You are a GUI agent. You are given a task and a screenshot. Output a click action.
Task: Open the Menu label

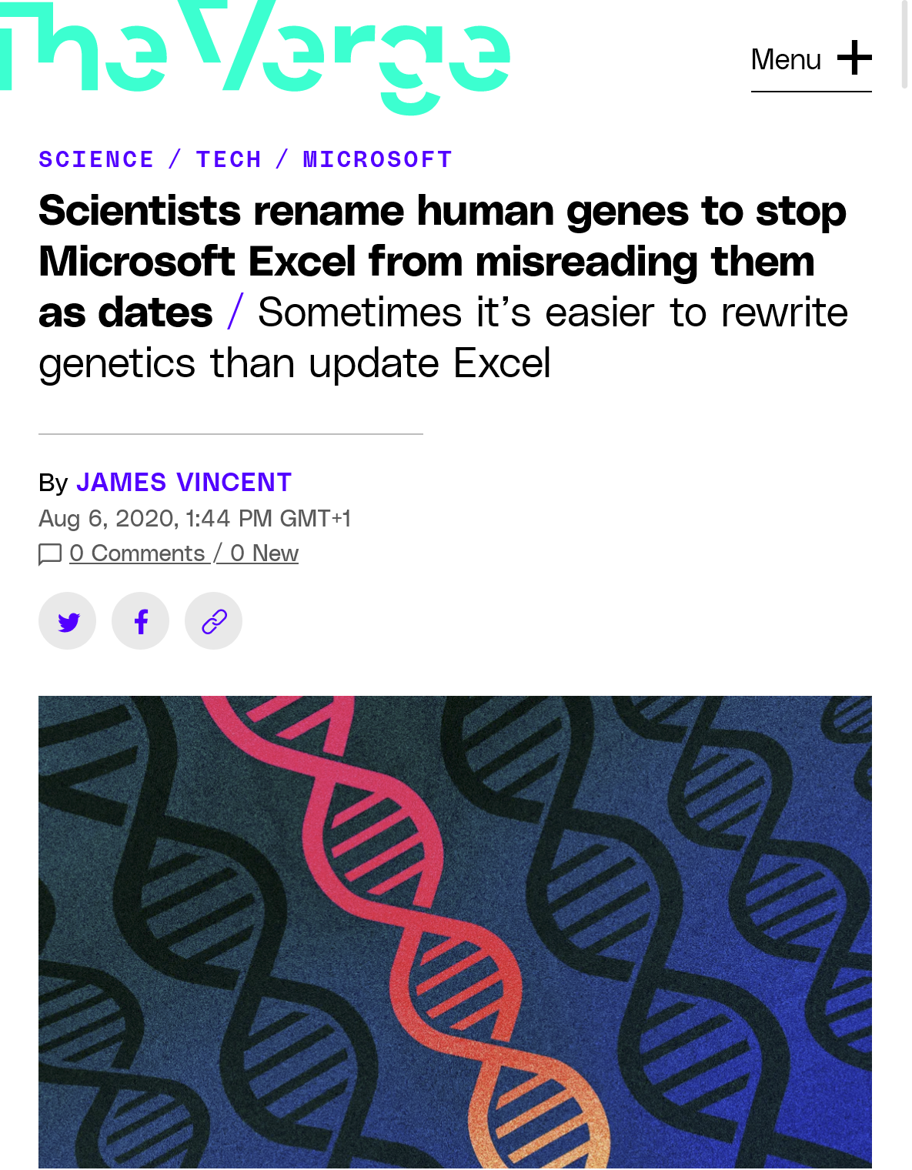[786, 59]
